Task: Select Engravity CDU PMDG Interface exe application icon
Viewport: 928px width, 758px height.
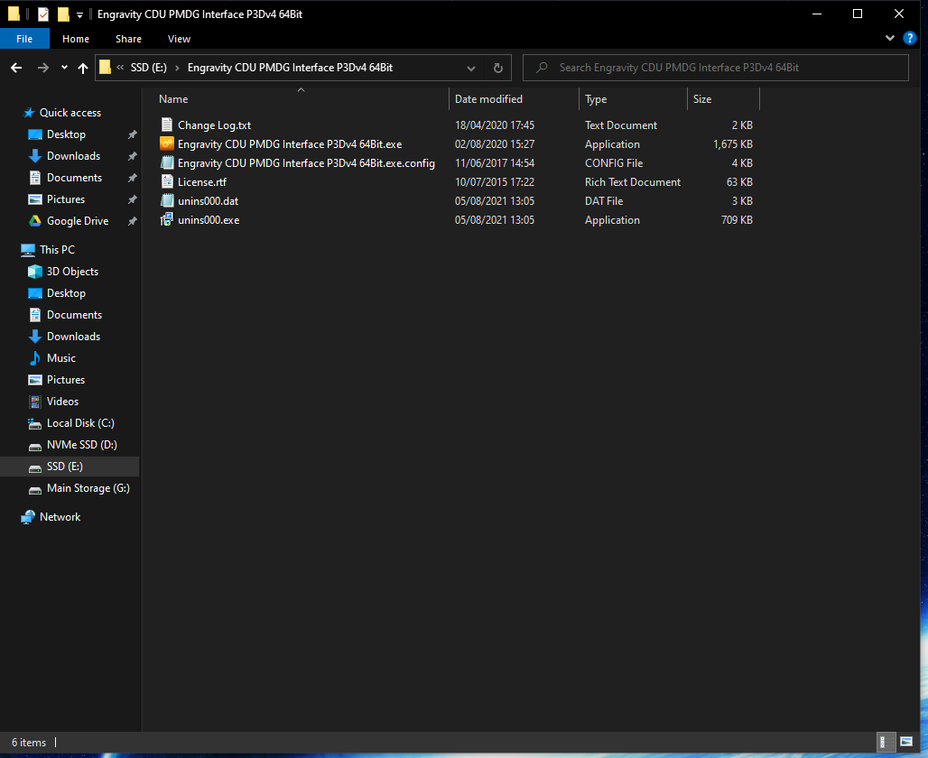Action: coord(167,143)
